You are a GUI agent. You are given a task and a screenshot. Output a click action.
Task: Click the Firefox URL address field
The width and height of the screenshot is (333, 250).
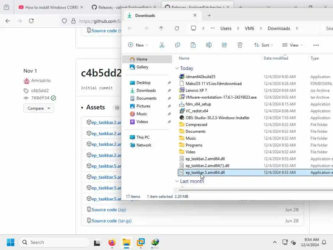click(100, 21)
